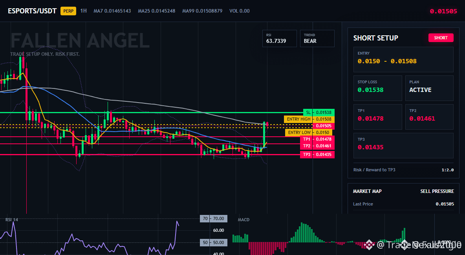Click the PLAN ACTIVE card
Viewport: 465px width, 255px height.
(429, 88)
